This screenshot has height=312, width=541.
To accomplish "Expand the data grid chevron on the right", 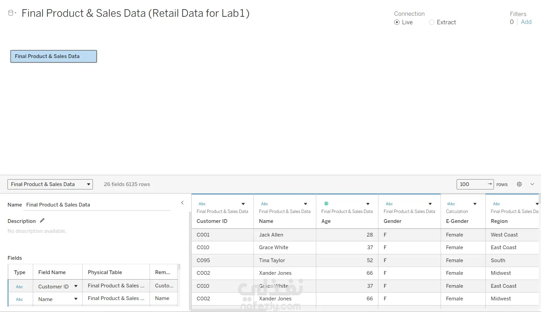I will (532, 184).
